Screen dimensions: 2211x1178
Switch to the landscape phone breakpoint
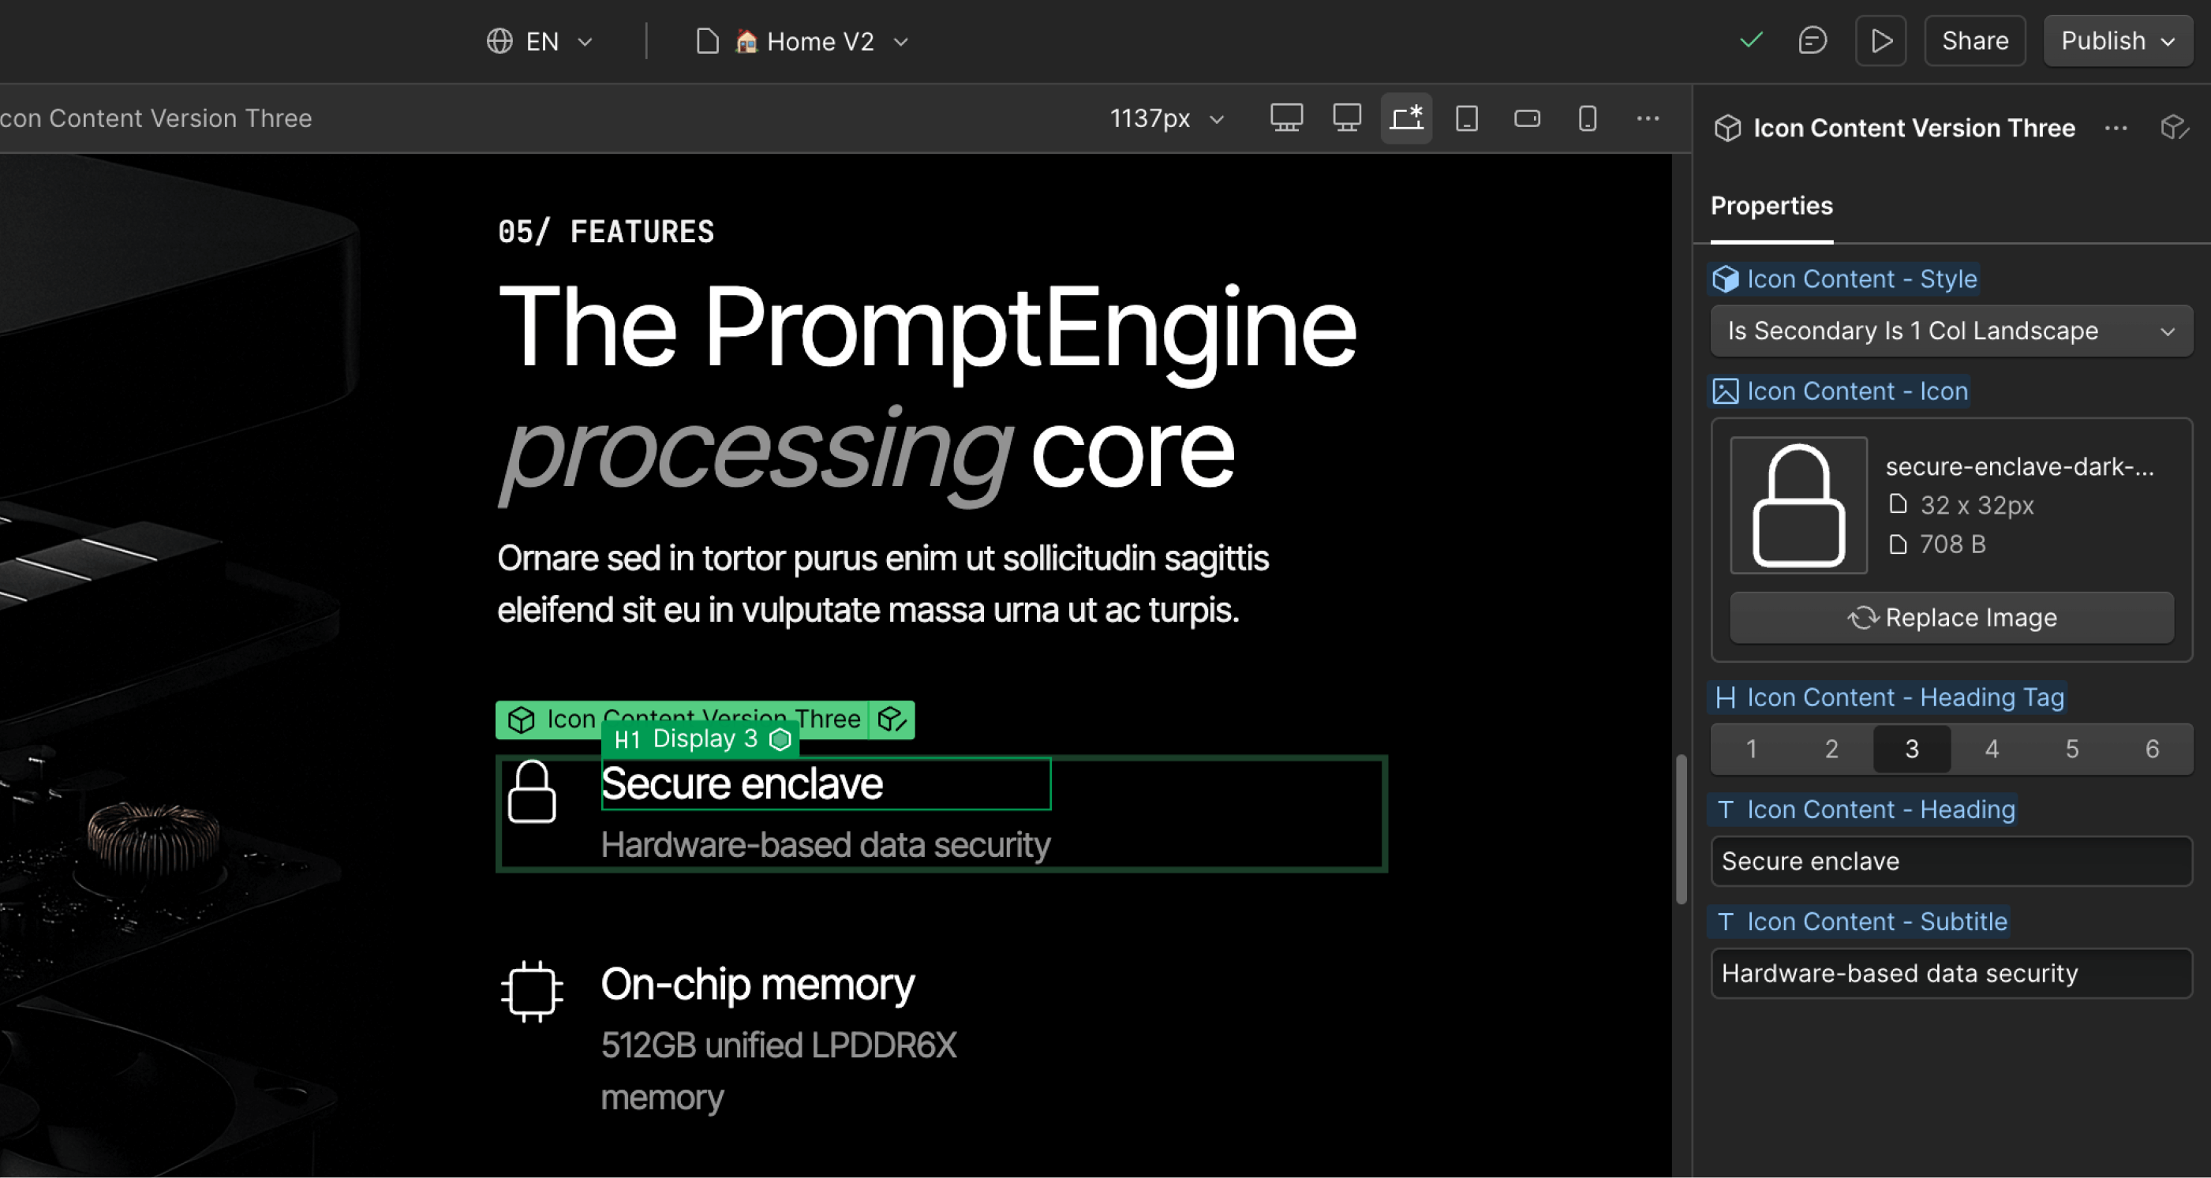(x=1527, y=118)
